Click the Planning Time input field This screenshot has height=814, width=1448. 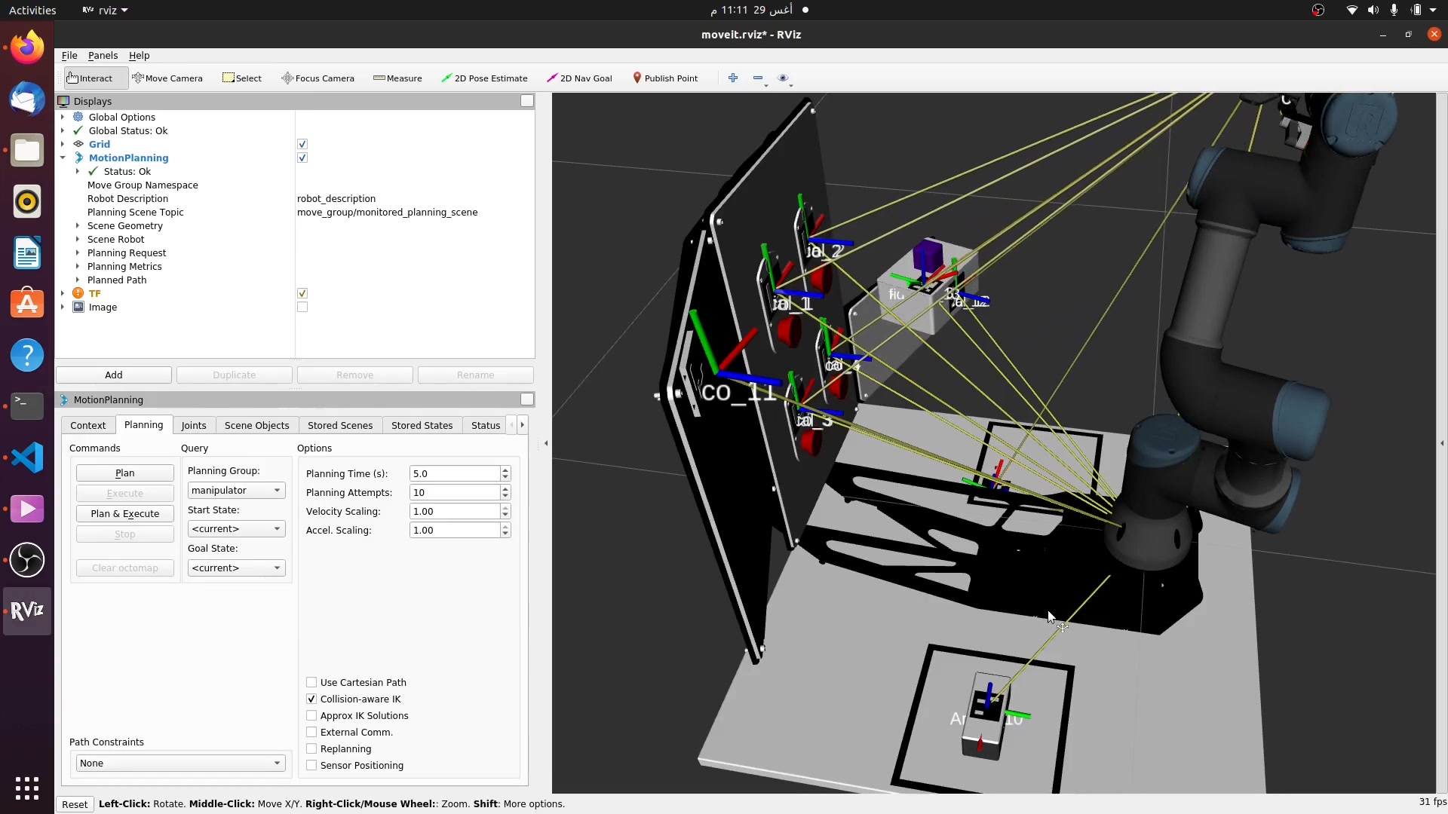pos(455,473)
